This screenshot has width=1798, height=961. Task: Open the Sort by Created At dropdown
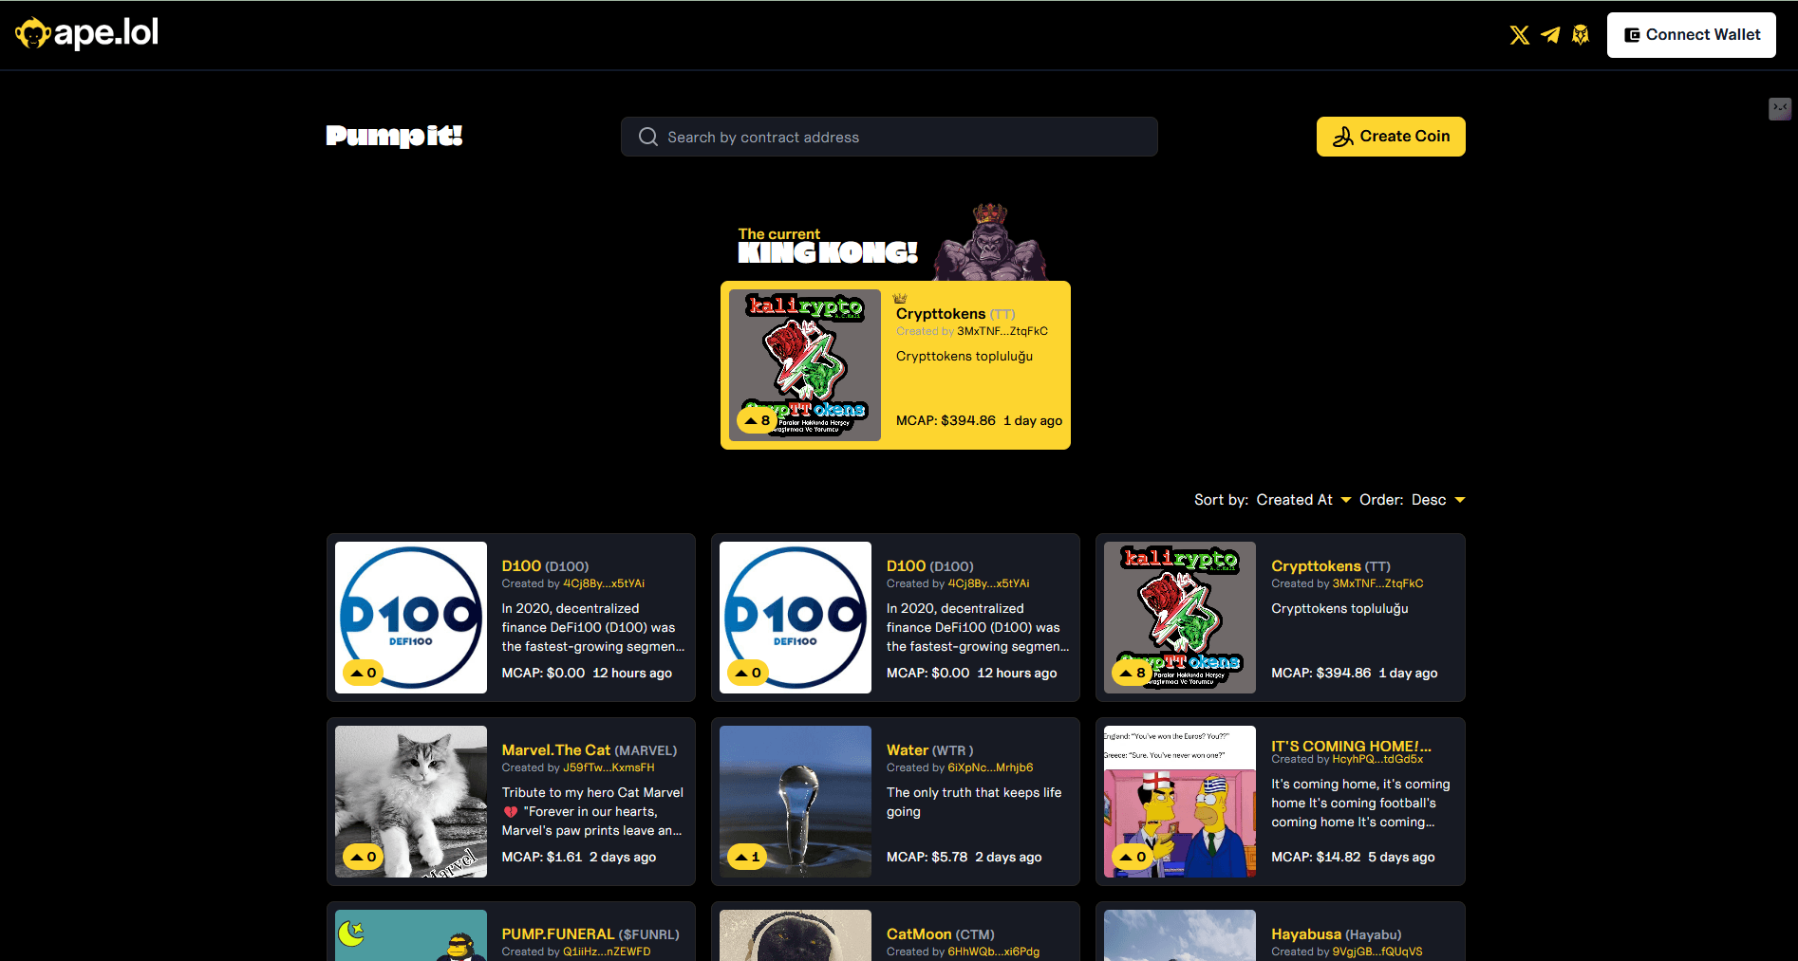[x=1303, y=500]
